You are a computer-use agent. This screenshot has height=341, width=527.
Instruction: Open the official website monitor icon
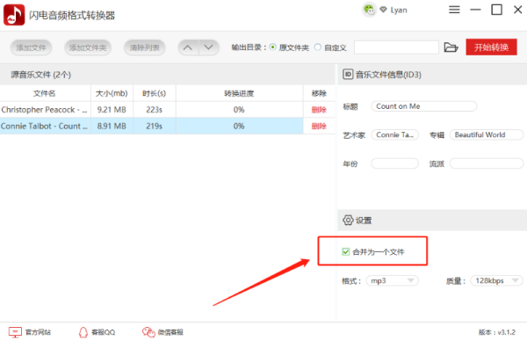(x=15, y=332)
